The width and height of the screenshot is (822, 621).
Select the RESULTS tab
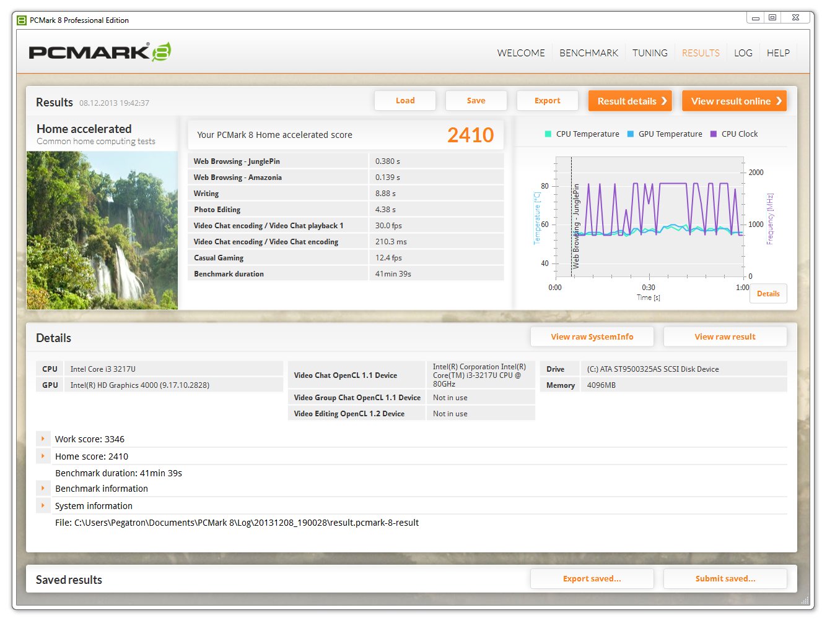click(701, 53)
